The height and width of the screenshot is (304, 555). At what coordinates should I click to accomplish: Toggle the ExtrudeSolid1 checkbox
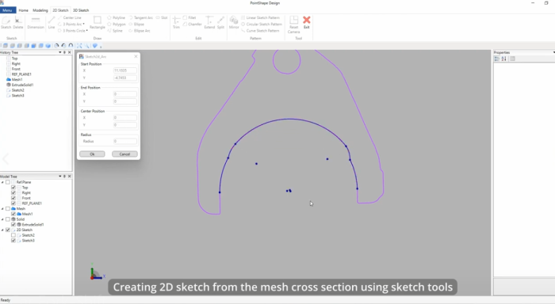(x=13, y=225)
